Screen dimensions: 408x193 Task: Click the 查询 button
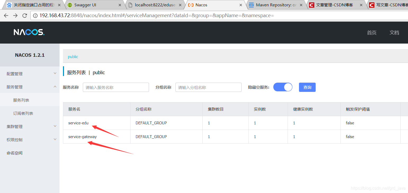(307, 87)
